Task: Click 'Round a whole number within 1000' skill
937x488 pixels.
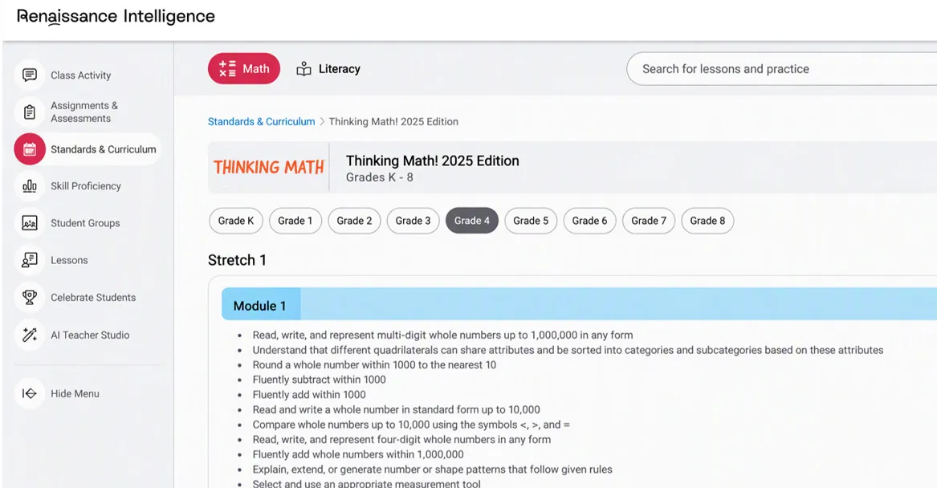Action: pos(374,365)
